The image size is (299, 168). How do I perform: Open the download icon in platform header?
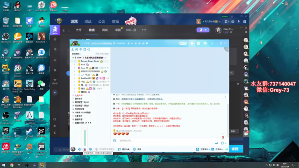pos(239,22)
